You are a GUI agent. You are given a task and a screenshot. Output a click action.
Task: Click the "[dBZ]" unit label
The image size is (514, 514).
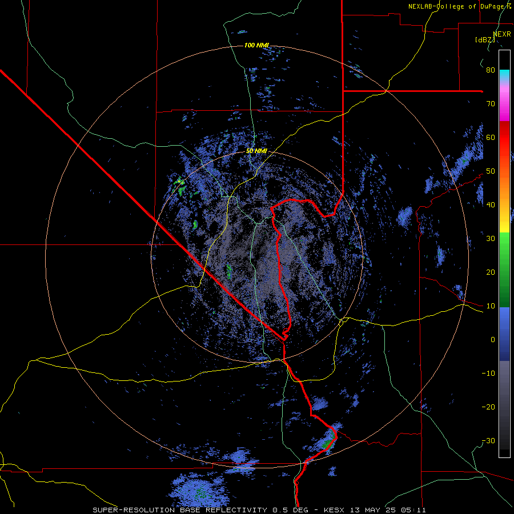pyautogui.click(x=485, y=40)
